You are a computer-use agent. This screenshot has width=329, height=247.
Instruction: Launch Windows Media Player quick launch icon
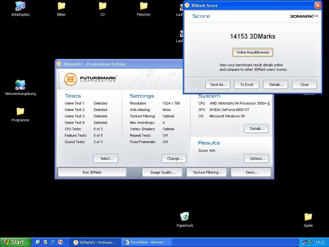[46, 242]
